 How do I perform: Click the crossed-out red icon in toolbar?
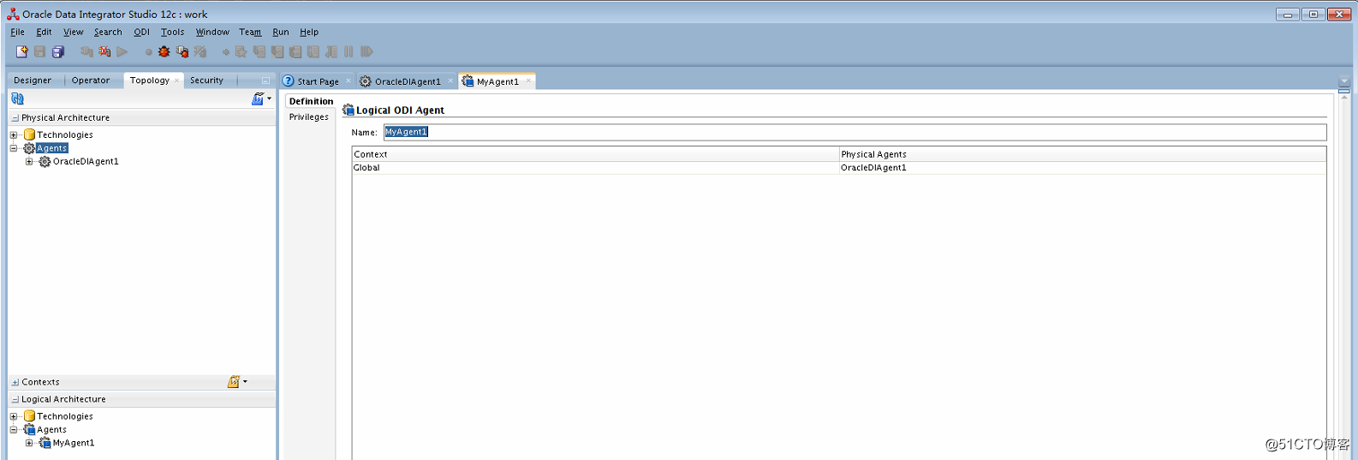(x=104, y=51)
